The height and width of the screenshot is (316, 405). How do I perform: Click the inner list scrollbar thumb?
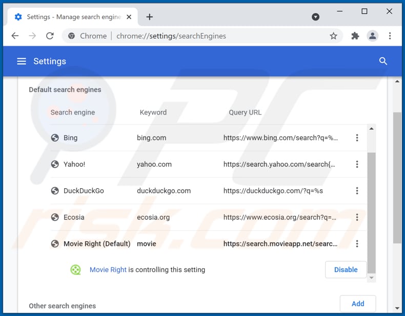point(372,213)
